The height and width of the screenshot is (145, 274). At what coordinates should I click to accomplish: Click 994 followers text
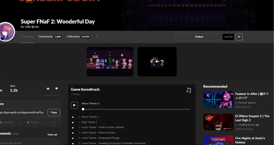[243, 107]
